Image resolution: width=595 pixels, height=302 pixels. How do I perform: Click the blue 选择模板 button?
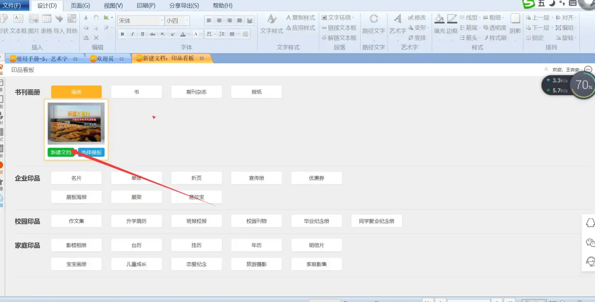tap(91, 153)
